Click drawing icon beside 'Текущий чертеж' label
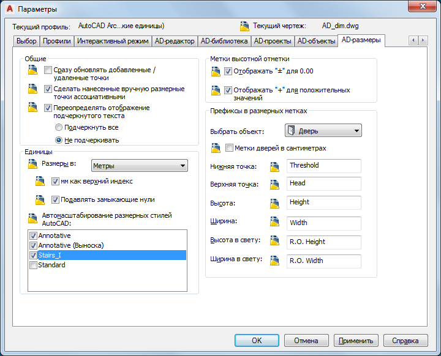 [244, 26]
